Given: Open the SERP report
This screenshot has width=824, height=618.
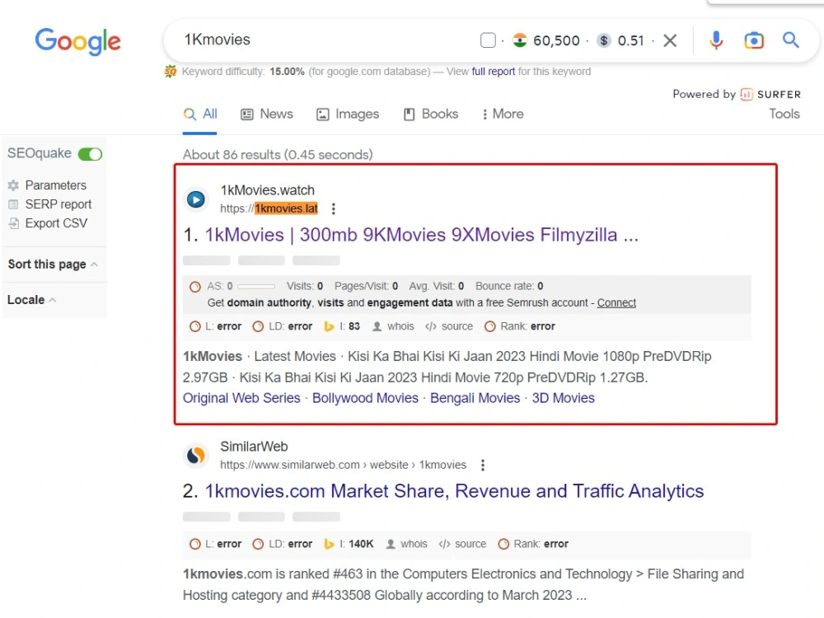Looking at the screenshot, I should tap(59, 204).
